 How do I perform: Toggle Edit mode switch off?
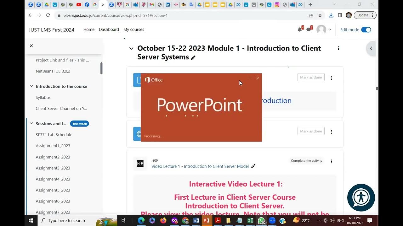click(366, 30)
